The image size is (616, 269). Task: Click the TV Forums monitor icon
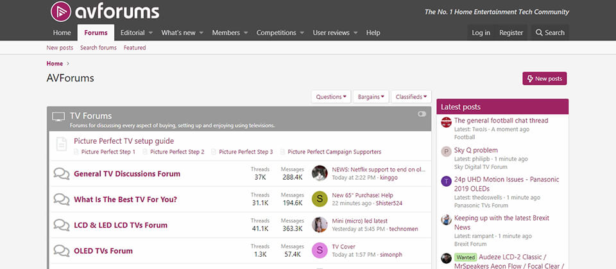[58, 116]
